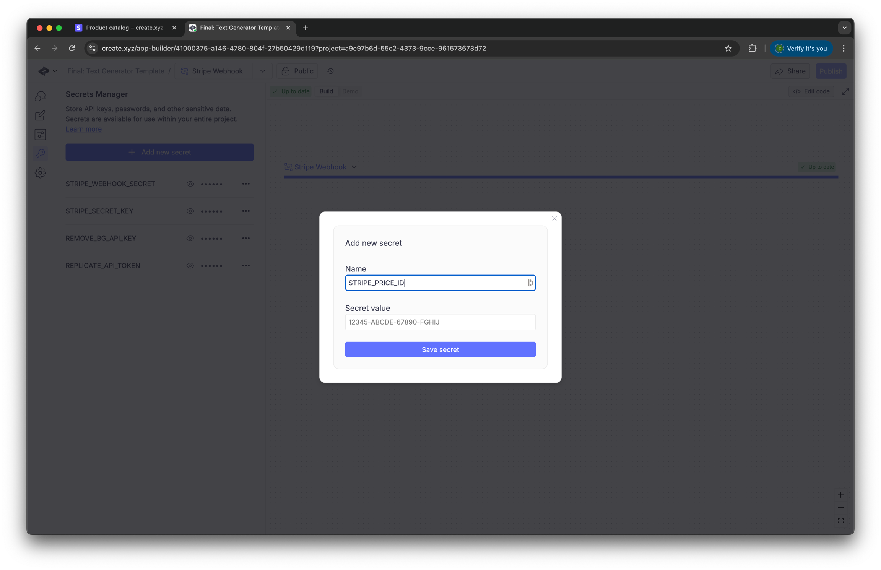
Task: Click the version history clock icon
Action: (330, 71)
